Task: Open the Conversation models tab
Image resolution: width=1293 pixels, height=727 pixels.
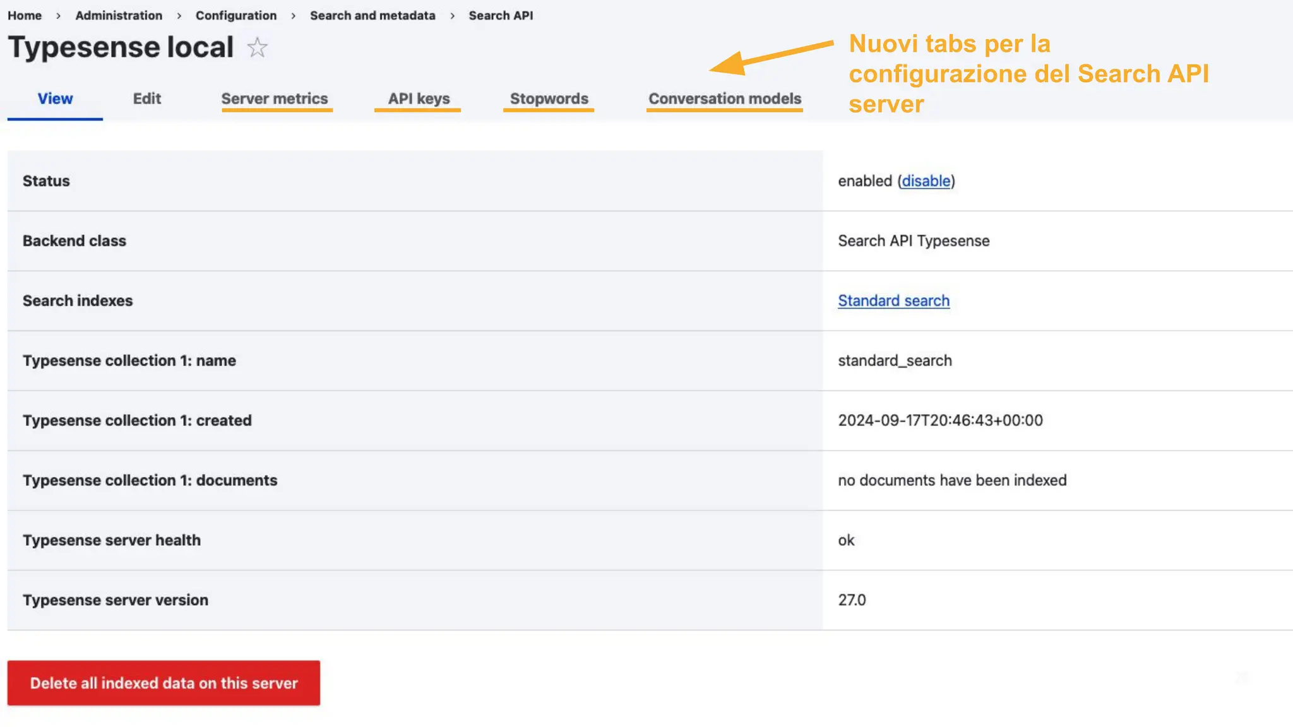Action: tap(725, 98)
